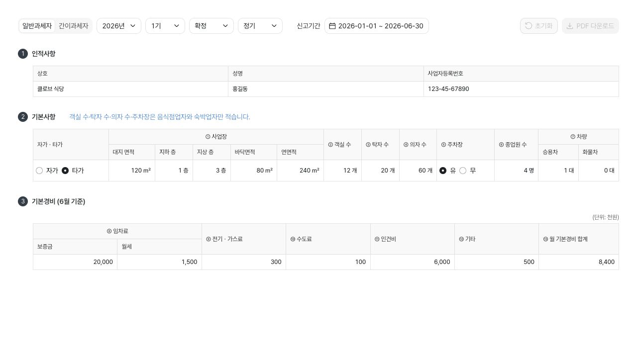The width and height of the screenshot is (637, 358).
Task: Click the 의자 수 value 60 개
Action: (418, 171)
